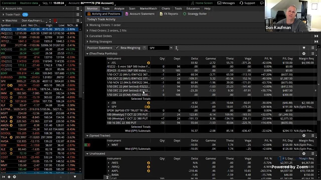Switch to the MarketWatch tab

pyautogui.click(x=148, y=8)
